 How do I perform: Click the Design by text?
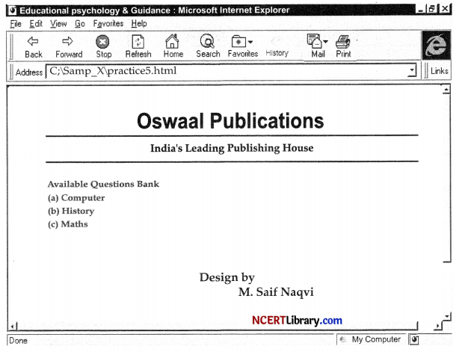click(x=227, y=277)
